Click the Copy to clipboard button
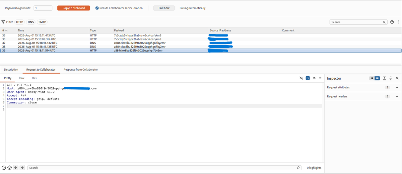Viewport: 402px width, 174px height. (74, 8)
